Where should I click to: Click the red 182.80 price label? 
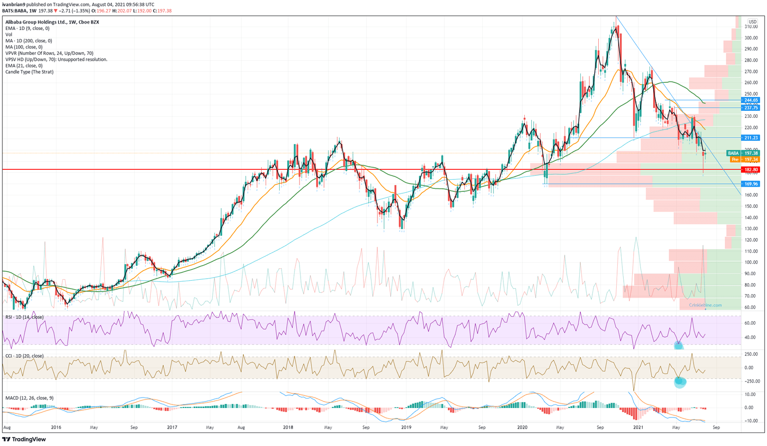(751, 170)
